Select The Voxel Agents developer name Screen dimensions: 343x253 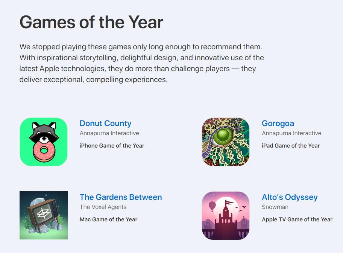coord(103,207)
